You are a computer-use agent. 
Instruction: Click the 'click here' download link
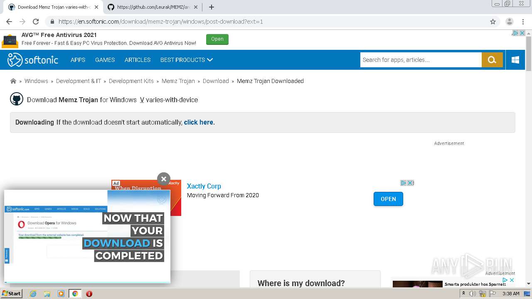[x=199, y=122]
